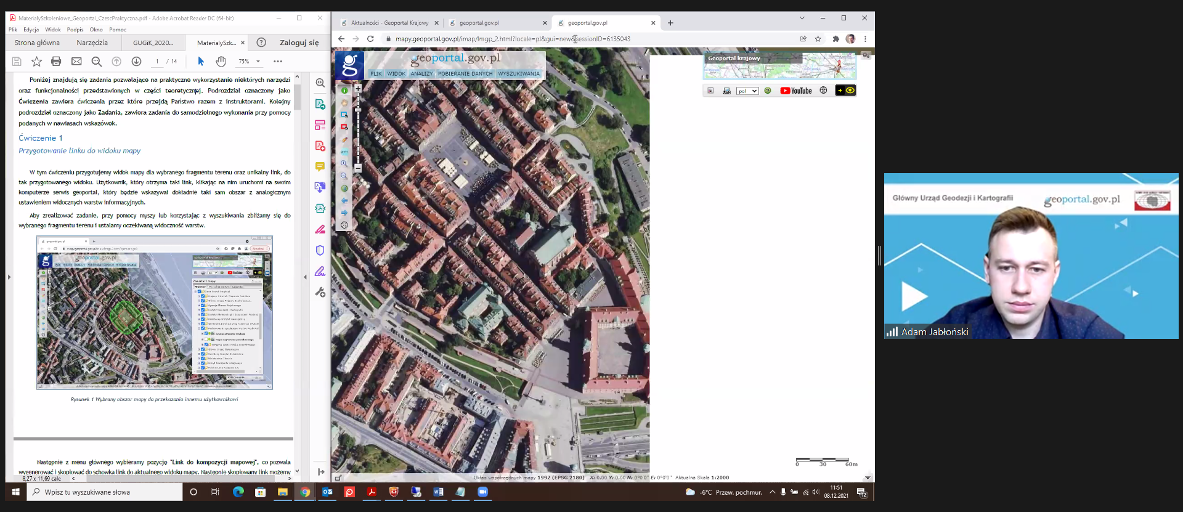Click the next map view arrow

344,213
